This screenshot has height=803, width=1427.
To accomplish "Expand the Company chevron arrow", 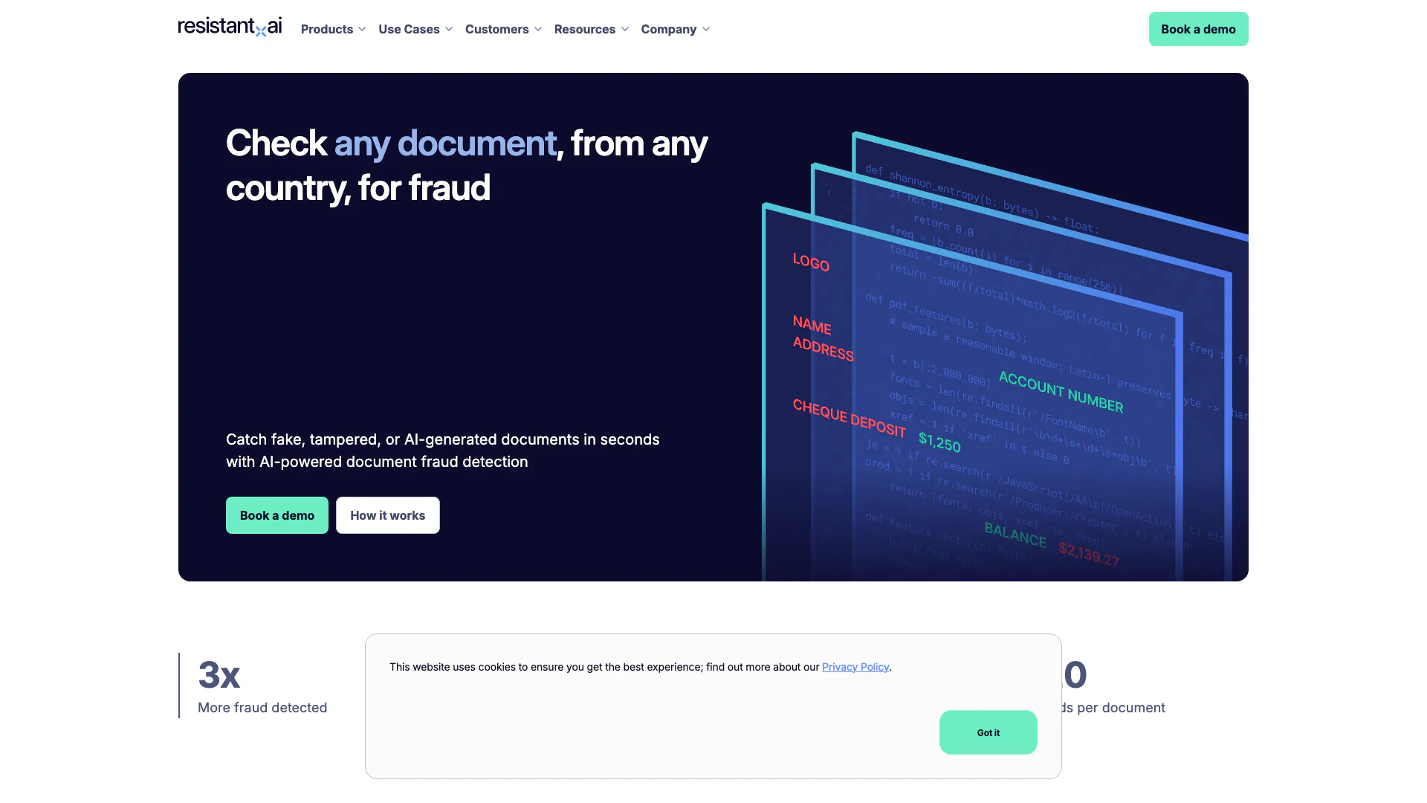I will click(x=706, y=30).
